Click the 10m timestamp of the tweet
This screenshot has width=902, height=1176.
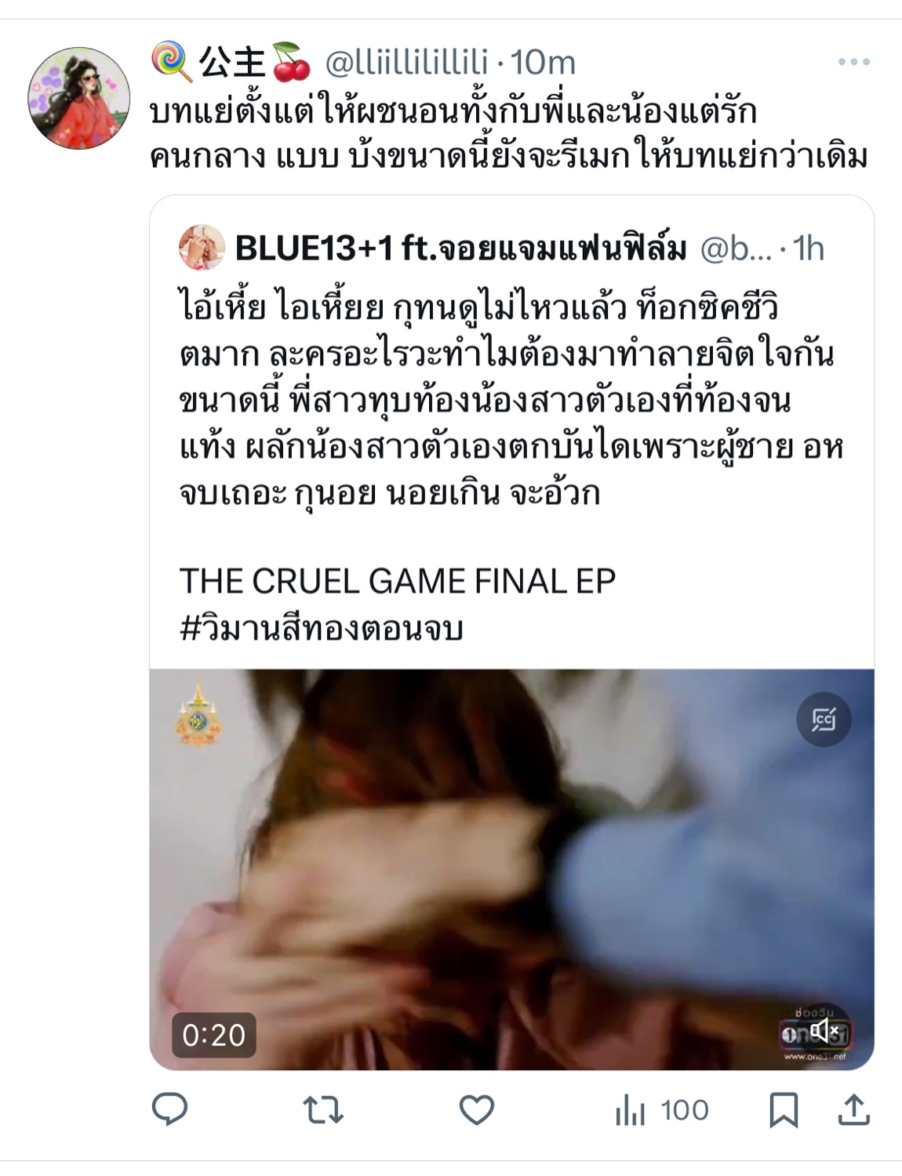click(x=544, y=62)
